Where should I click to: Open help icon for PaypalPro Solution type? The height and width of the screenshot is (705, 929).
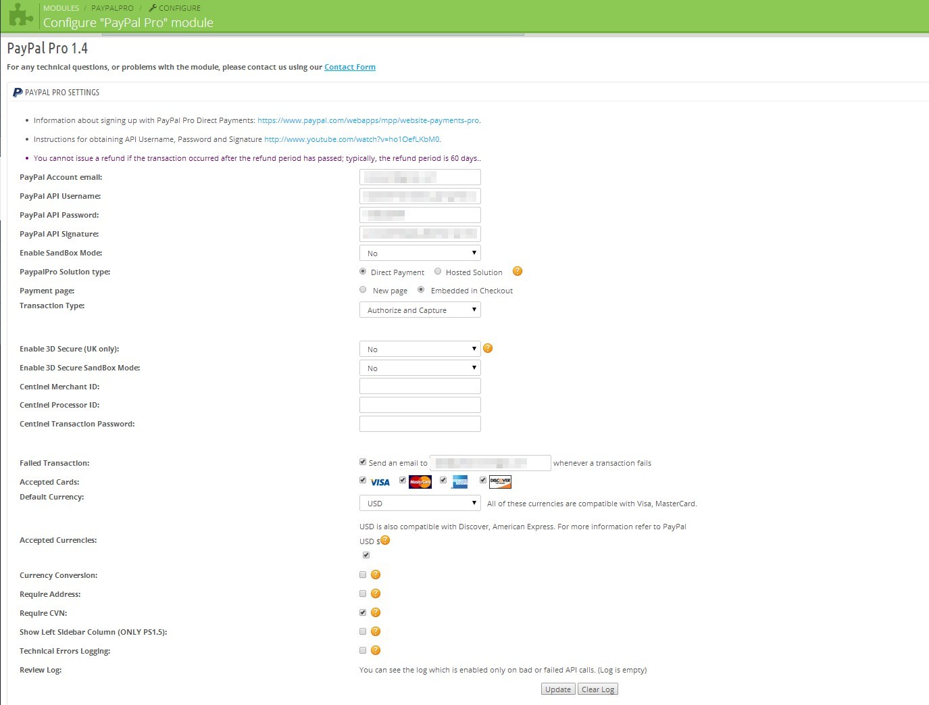518,271
